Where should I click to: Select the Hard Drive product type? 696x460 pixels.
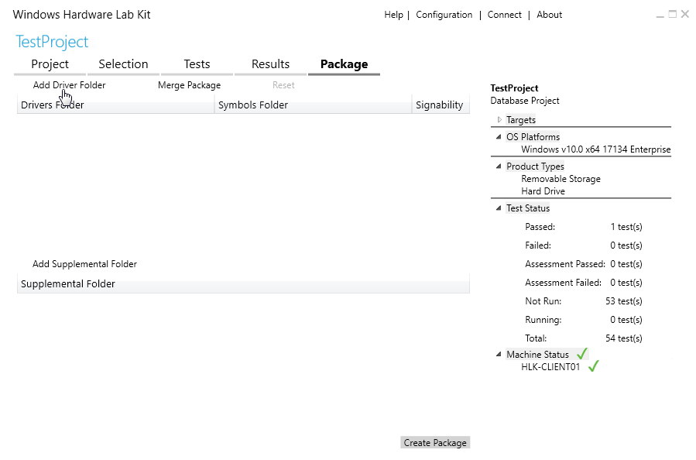pos(543,191)
